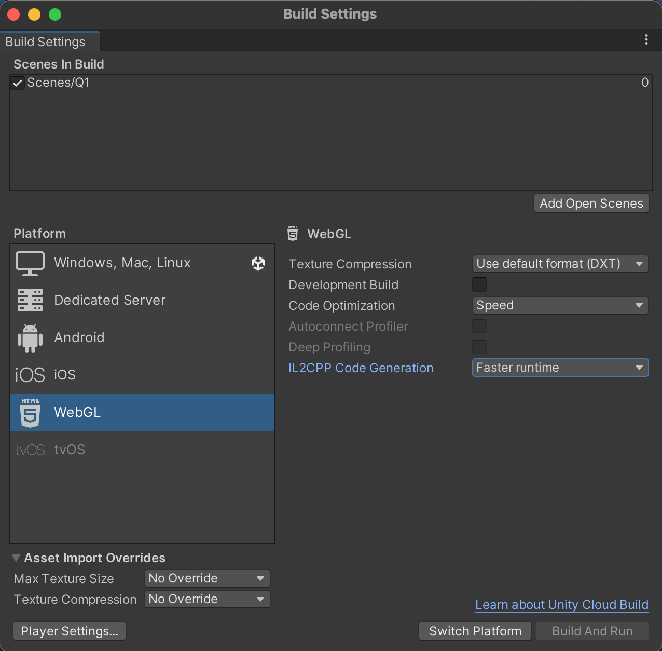Open IL2CPP Code Generation dropdown
The image size is (662, 651).
[560, 368]
